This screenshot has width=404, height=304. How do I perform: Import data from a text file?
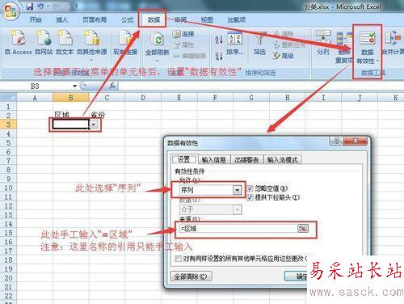65,42
